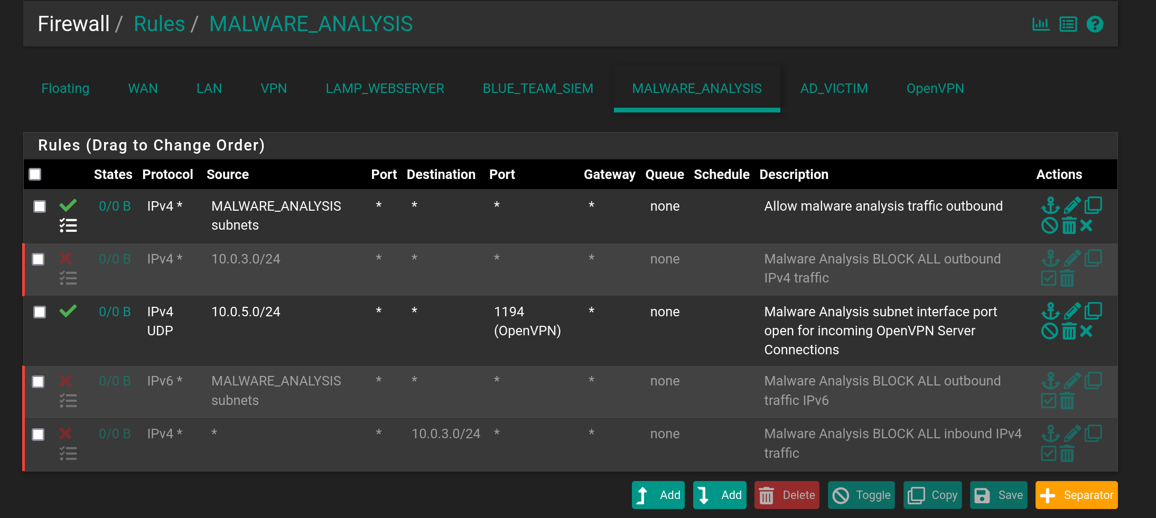Navigate back via the Rules breadcrumb link
Viewport: 1156px width, 518px height.
click(160, 23)
